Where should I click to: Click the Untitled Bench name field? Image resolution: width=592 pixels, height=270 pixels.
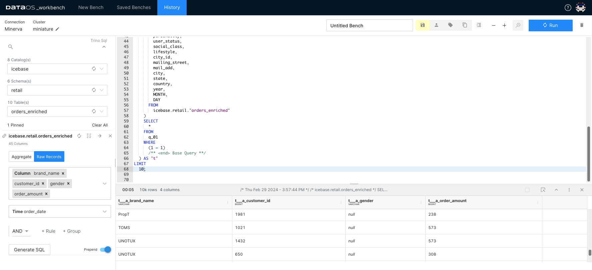369,25
